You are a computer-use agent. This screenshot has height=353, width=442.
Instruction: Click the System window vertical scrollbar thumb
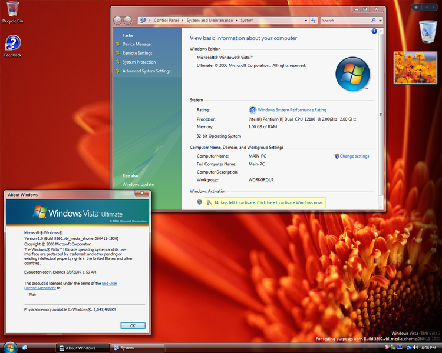pyautogui.click(x=381, y=115)
